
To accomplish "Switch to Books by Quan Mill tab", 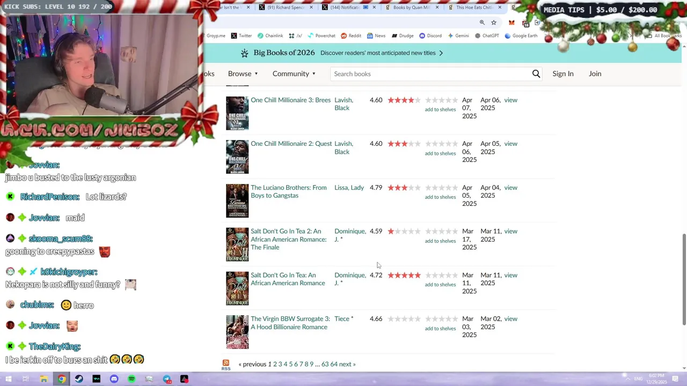I will (x=411, y=8).
